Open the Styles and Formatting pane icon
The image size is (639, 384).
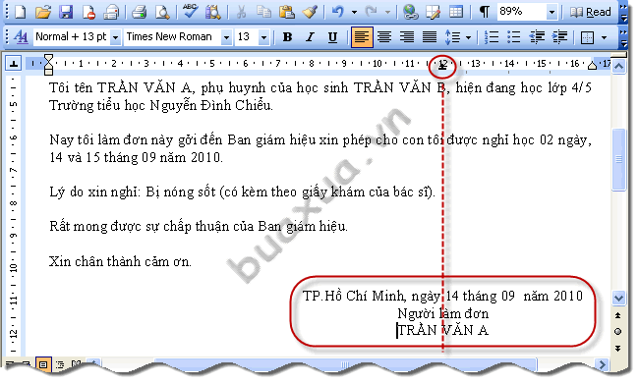21,37
